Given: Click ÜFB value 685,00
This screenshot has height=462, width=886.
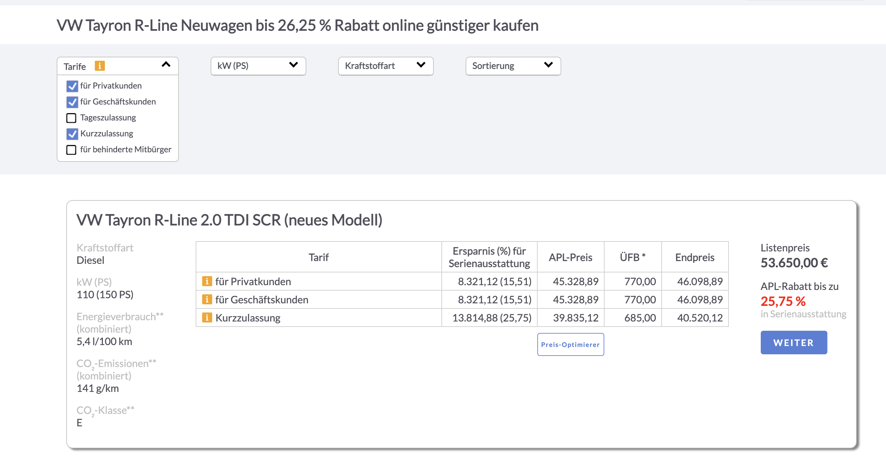Looking at the screenshot, I should pos(640,318).
